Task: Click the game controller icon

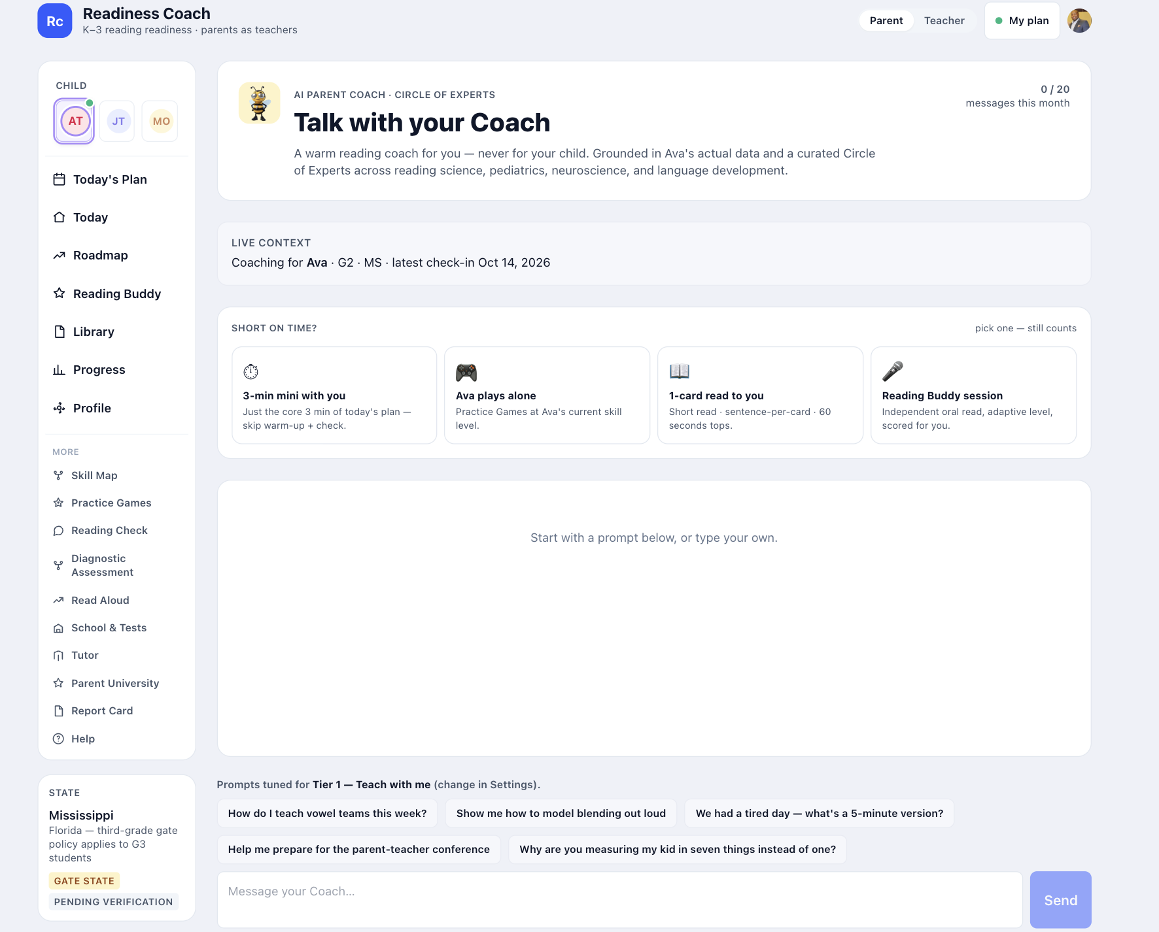Action: click(x=466, y=372)
